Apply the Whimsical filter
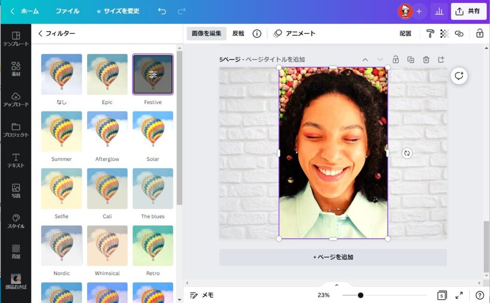 coord(107,246)
